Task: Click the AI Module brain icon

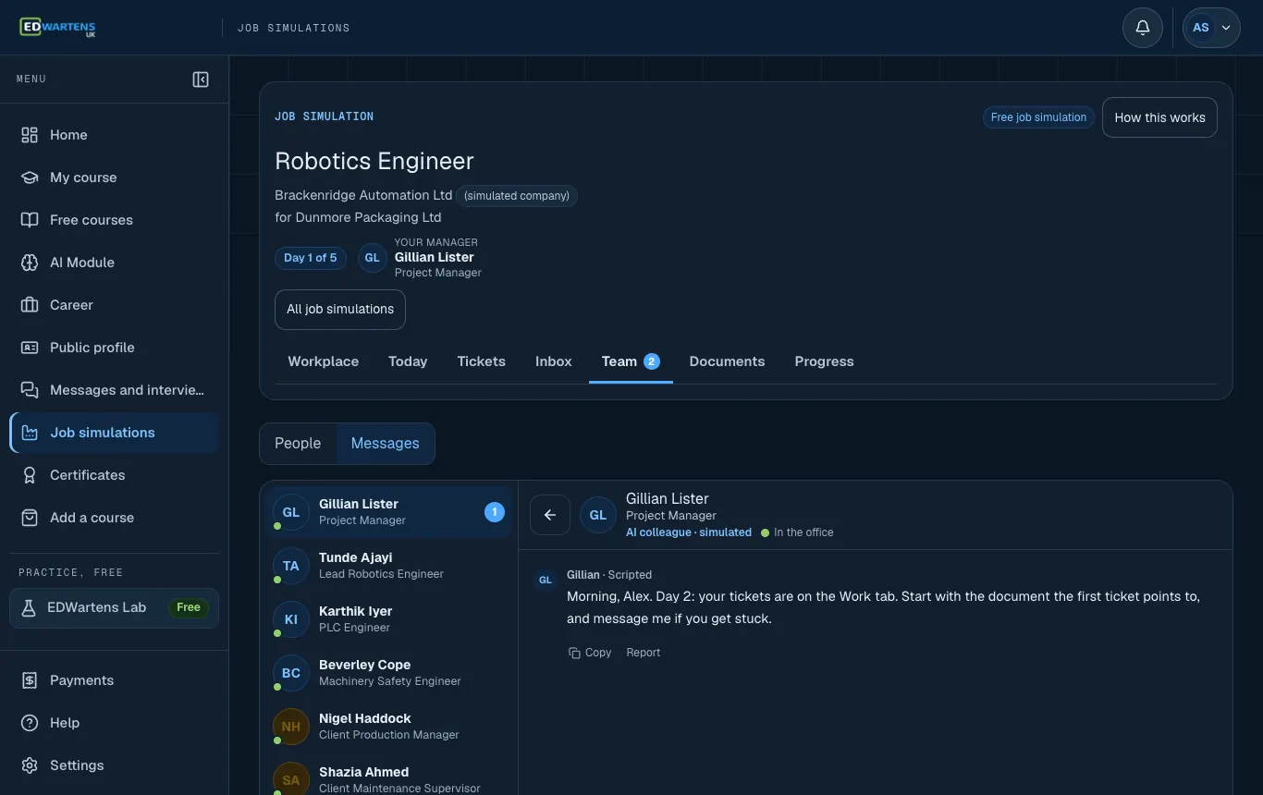Action: pos(30,263)
